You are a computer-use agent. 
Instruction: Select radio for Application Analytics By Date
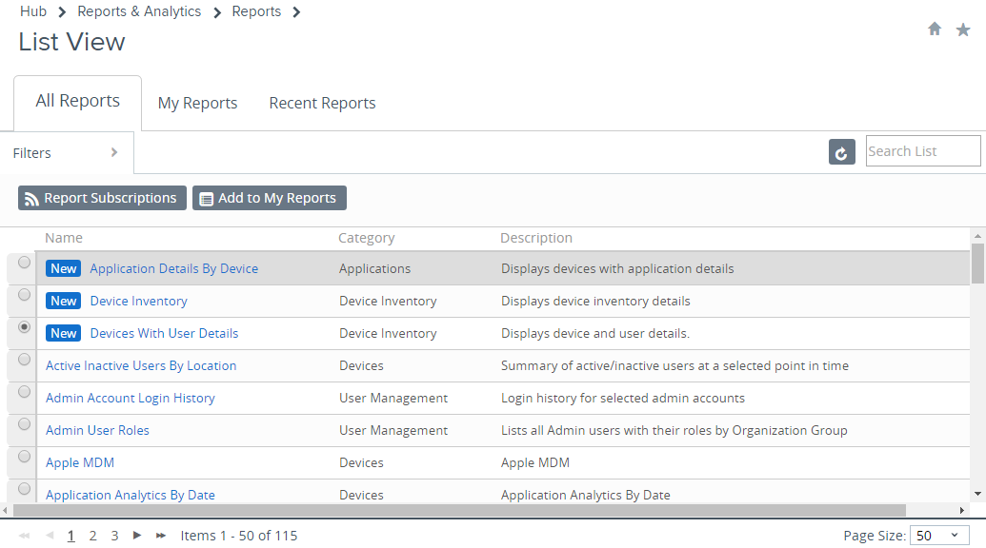pos(24,488)
